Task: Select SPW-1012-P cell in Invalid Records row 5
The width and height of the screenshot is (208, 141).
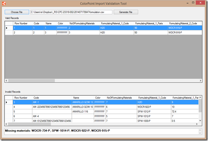Action: pyautogui.click(x=154, y=112)
